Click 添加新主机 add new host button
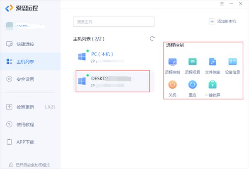Screen dimensions: 249x169 click(x=223, y=21)
